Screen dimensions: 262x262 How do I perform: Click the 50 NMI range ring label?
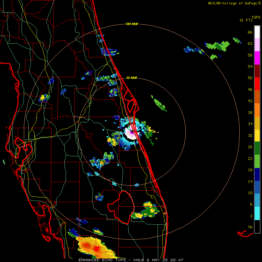point(132,78)
